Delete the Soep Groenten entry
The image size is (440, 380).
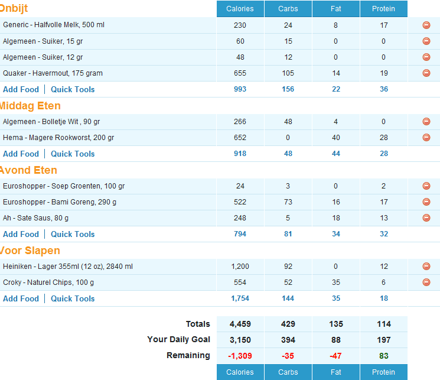pos(426,186)
